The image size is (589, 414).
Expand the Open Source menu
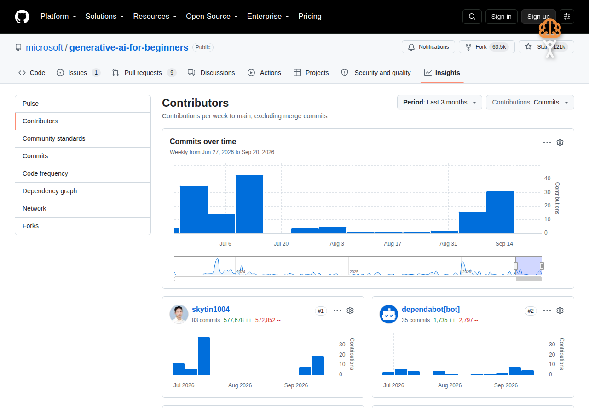[x=212, y=17]
